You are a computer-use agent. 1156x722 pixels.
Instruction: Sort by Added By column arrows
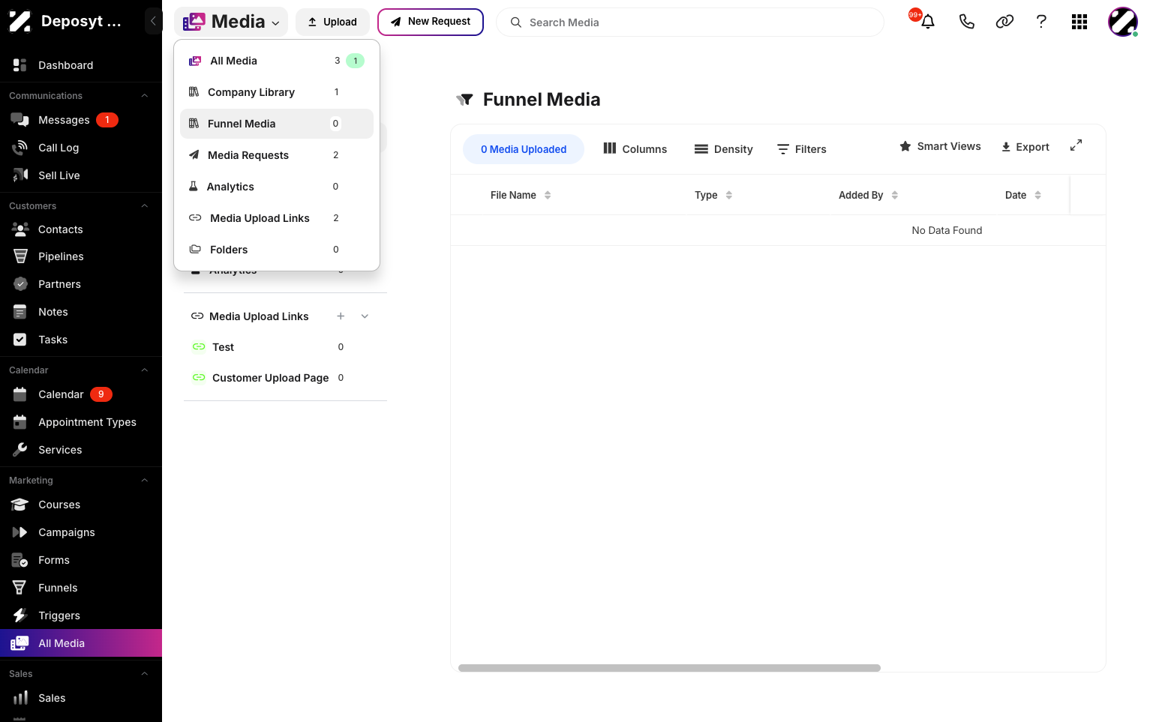(895, 195)
